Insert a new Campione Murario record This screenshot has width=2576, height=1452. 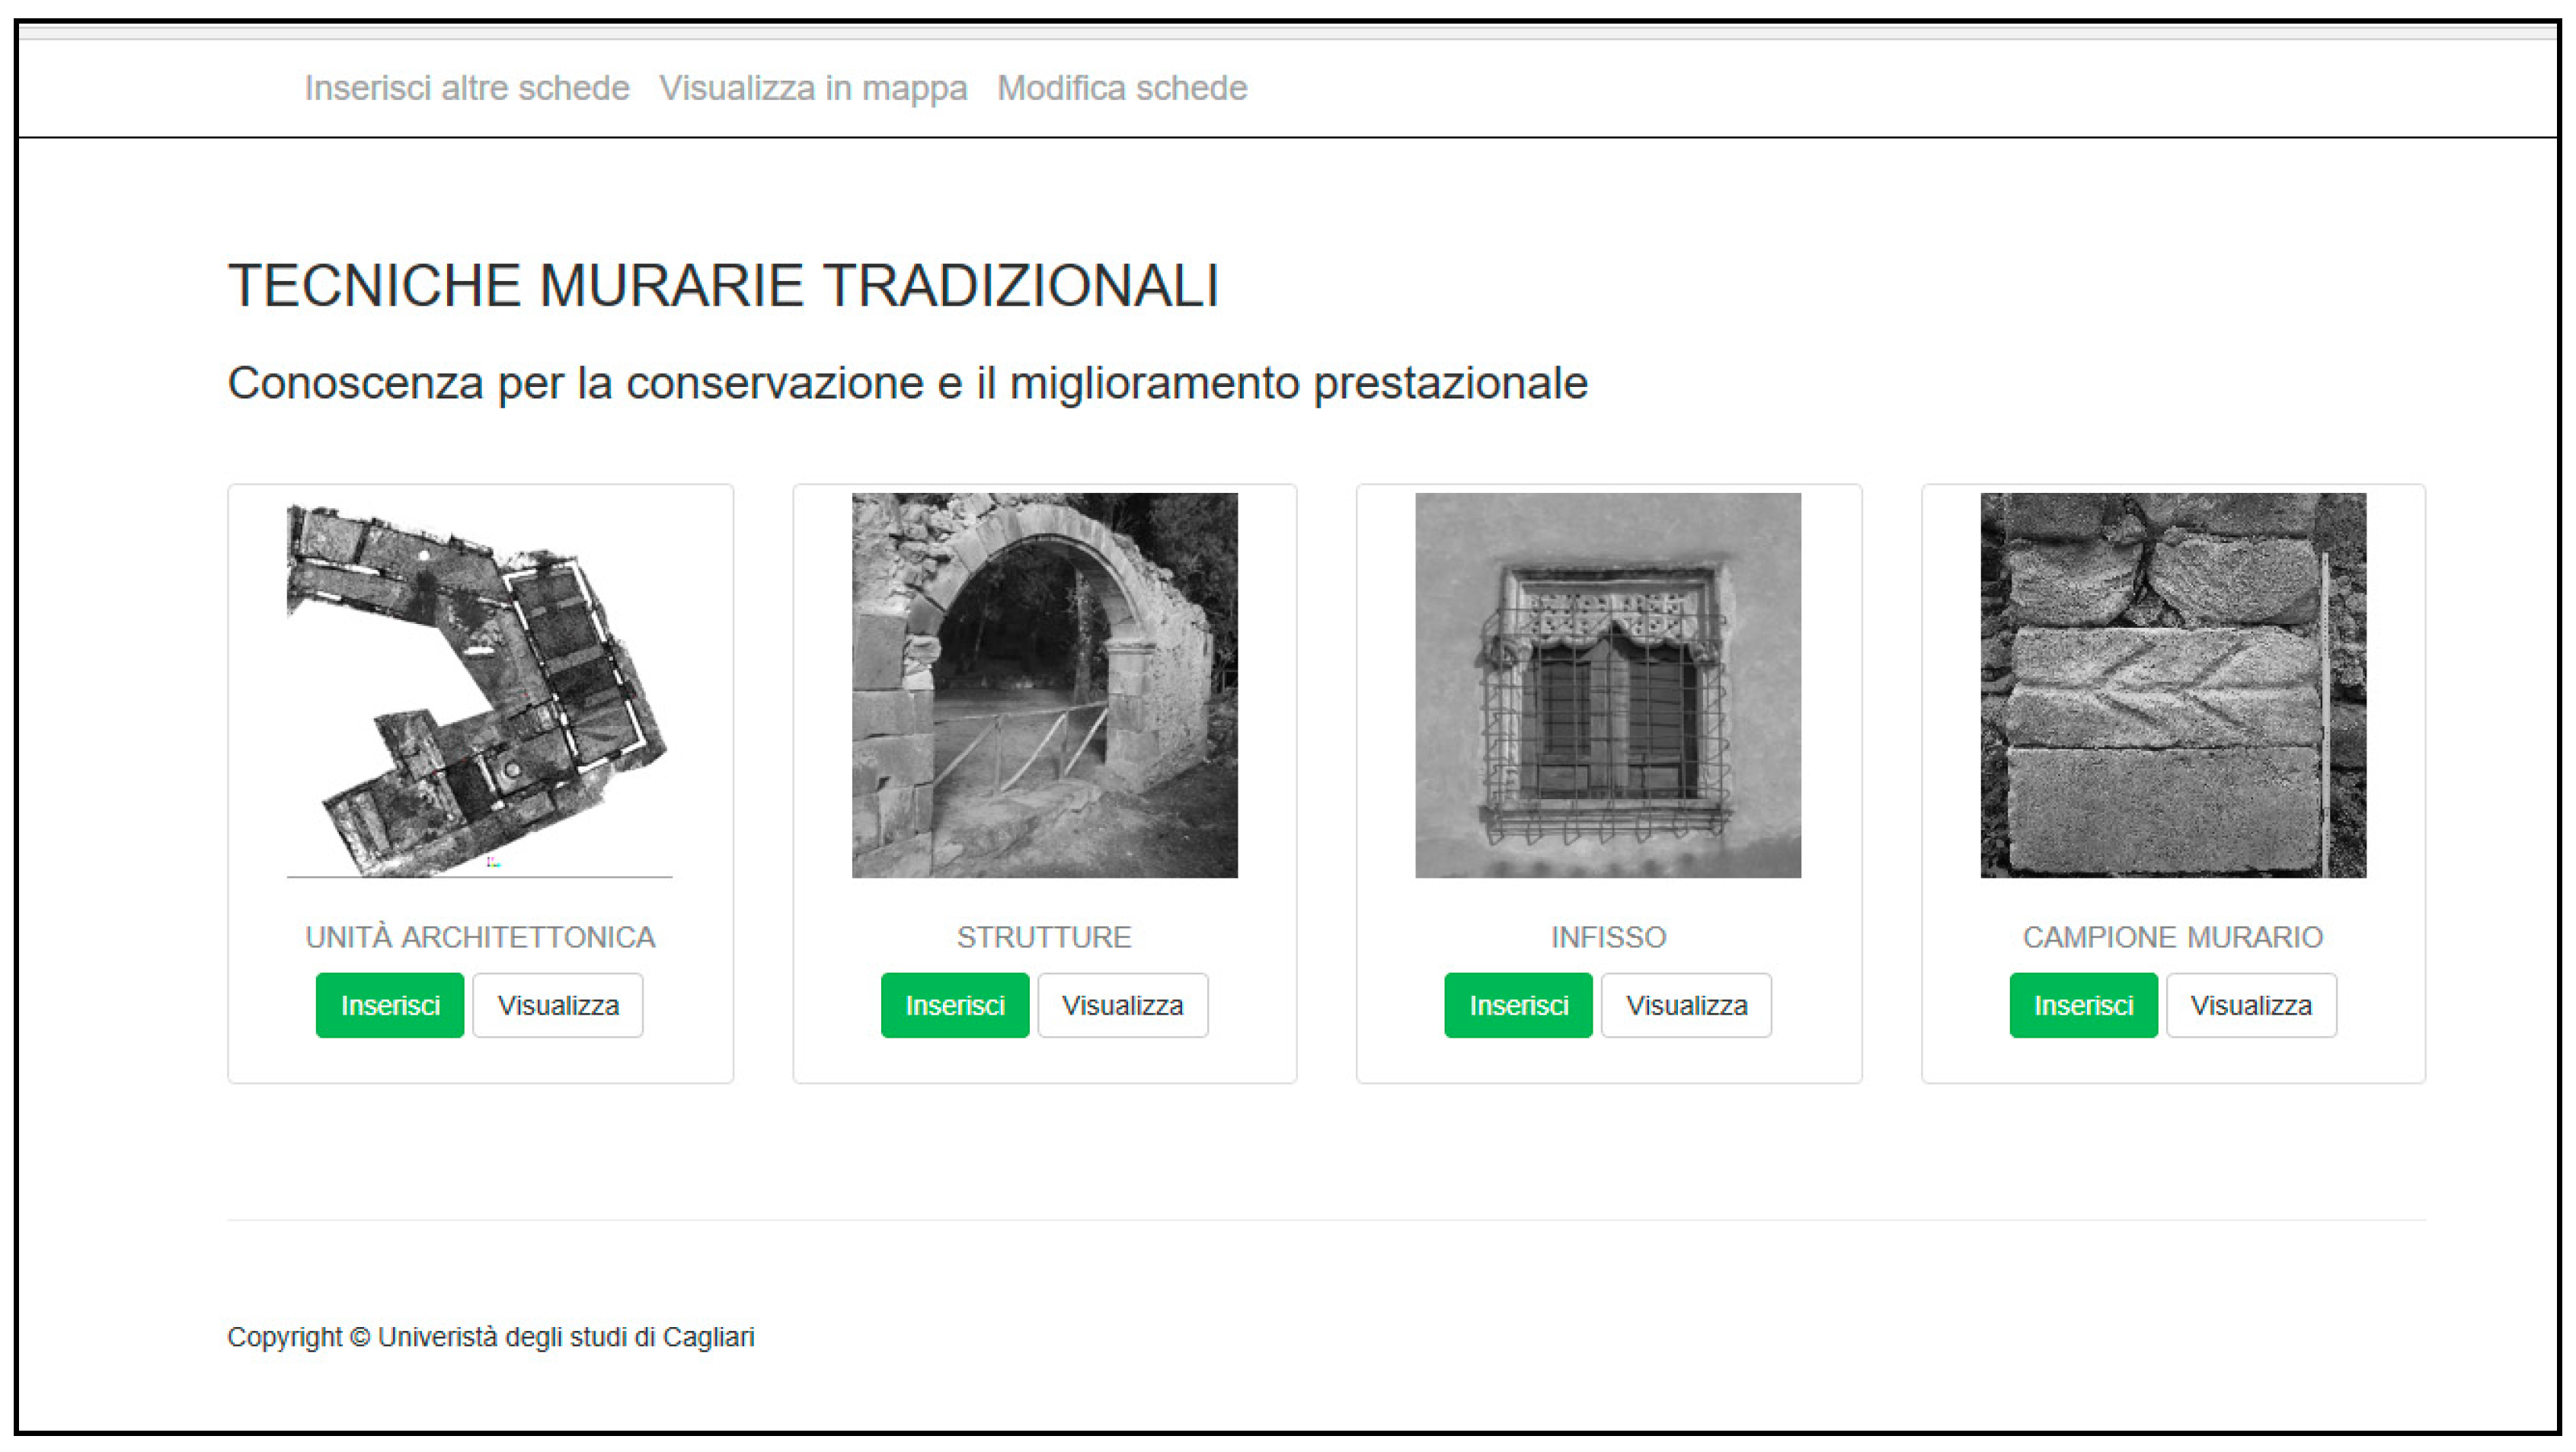click(2083, 1005)
